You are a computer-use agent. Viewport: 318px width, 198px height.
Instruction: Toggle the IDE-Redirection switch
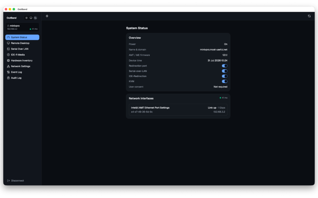coord(225,76)
